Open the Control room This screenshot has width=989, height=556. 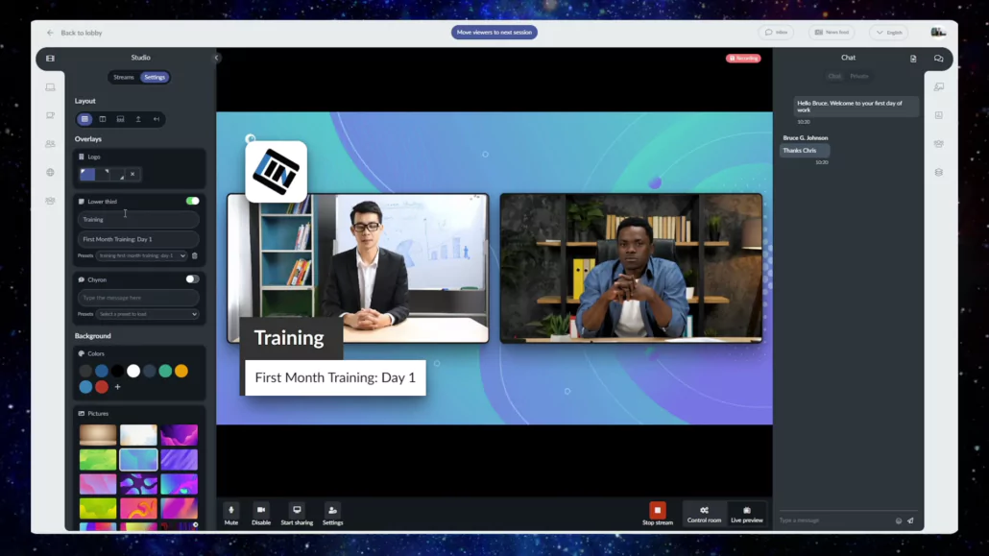[704, 513]
